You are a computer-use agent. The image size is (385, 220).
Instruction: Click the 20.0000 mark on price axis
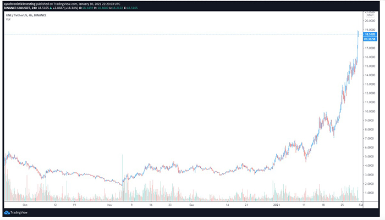[x=370, y=21]
